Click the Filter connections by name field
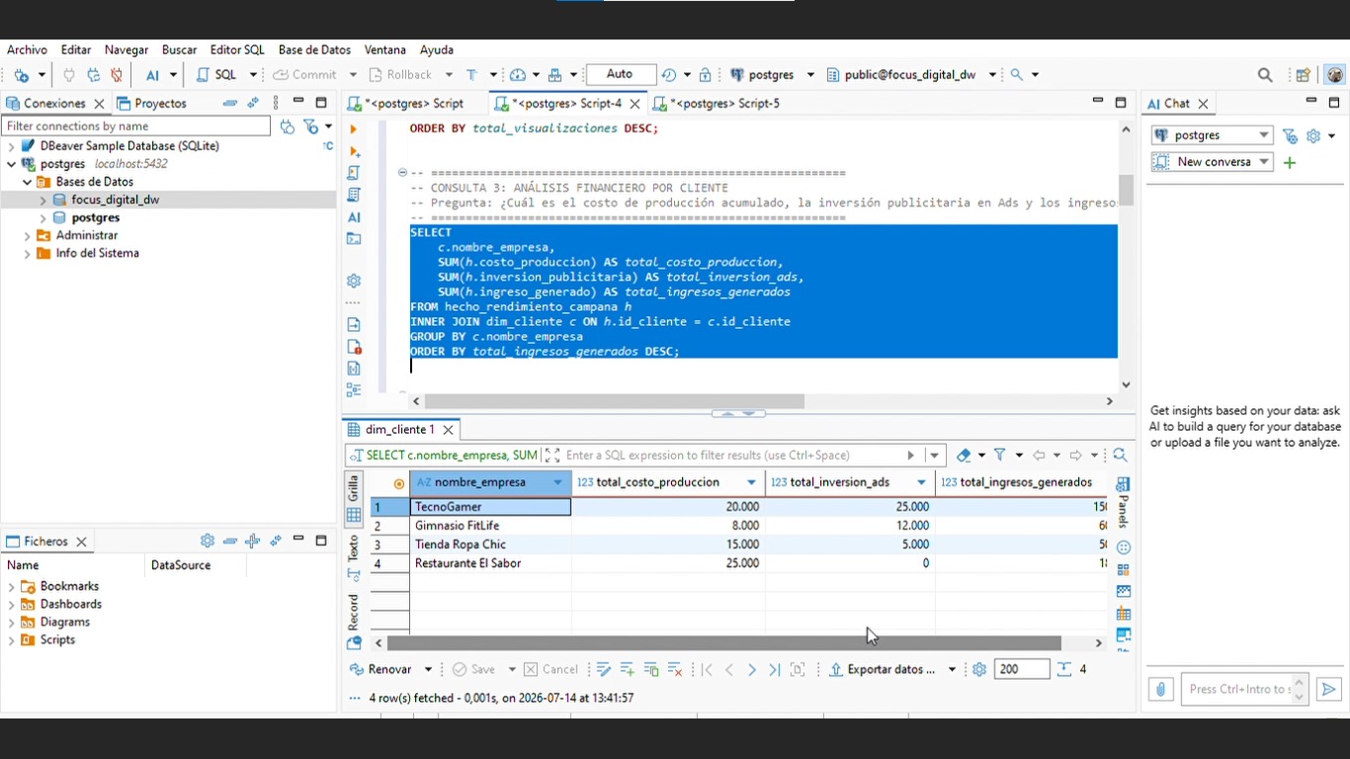This screenshot has height=759, width=1350. pos(136,126)
